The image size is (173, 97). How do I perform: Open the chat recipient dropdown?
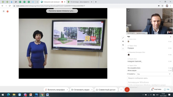(154, 74)
